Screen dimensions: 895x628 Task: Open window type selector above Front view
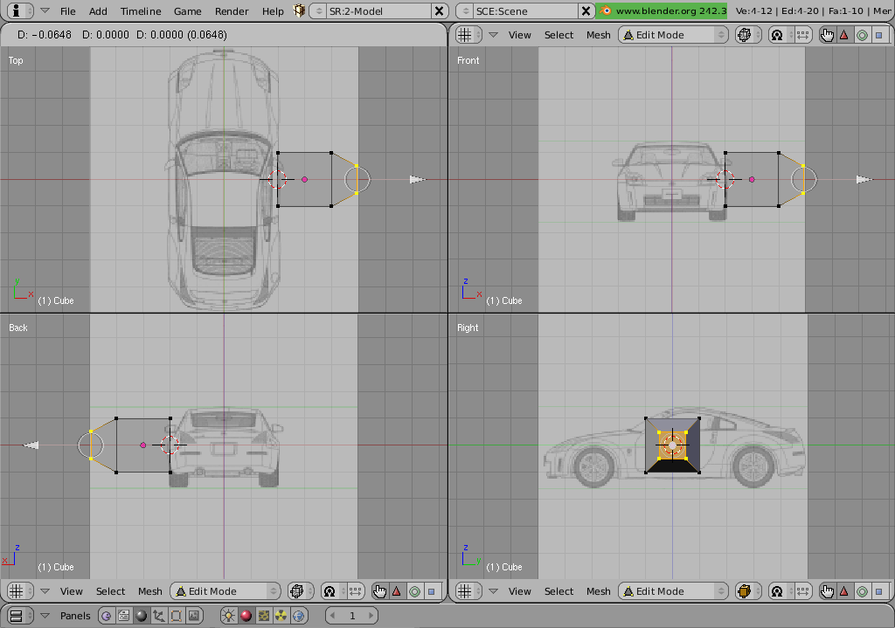(469, 35)
